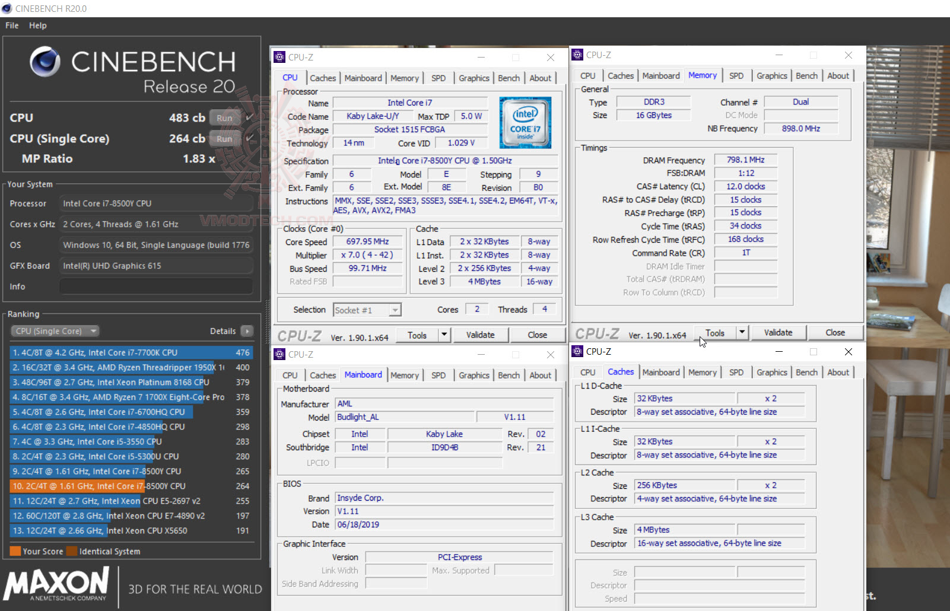Open SPD tab in the Memory-tab CPU-Z window
This screenshot has width=950, height=611.
click(x=736, y=75)
